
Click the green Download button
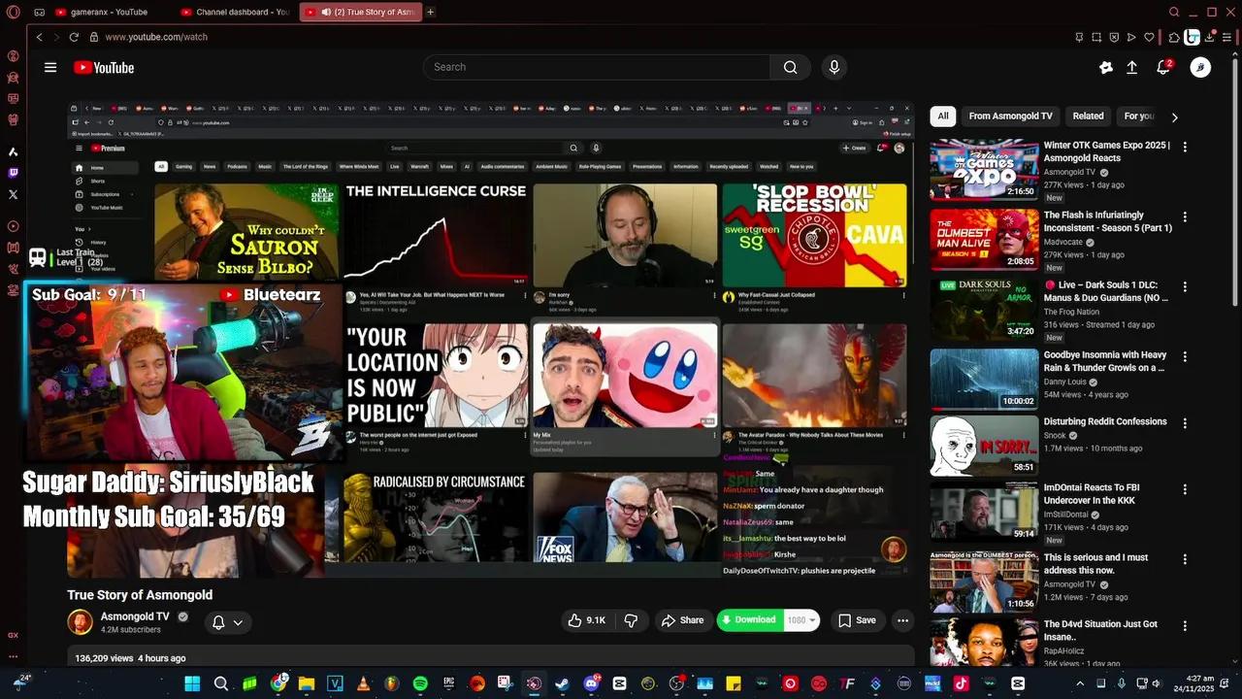tap(749, 620)
